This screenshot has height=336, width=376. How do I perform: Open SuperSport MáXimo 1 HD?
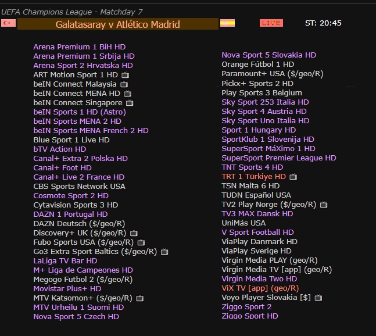coord(268,149)
